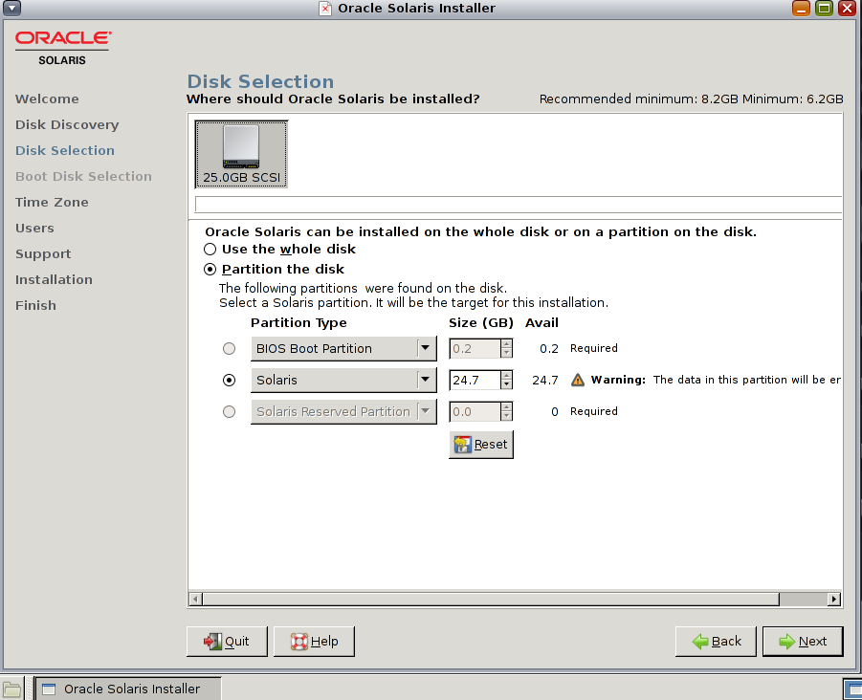Go to Disk Discovery step in sidebar
Image resolution: width=862 pixels, height=700 pixels.
pos(67,124)
